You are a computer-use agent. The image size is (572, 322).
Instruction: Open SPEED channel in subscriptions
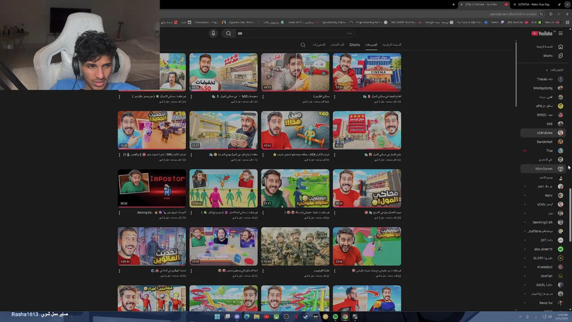coord(543,115)
